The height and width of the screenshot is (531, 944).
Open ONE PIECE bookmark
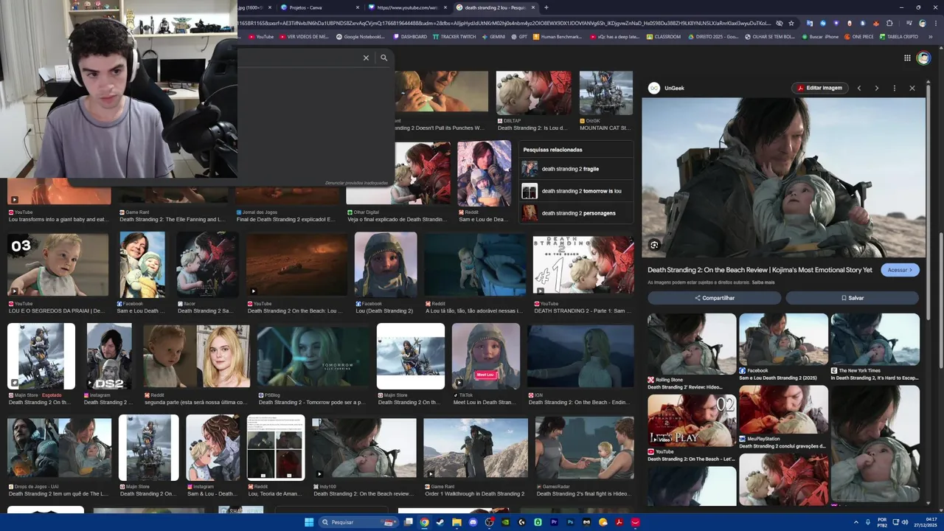coord(858,36)
